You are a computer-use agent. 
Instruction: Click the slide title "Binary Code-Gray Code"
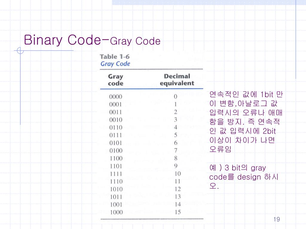(x=92, y=40)
